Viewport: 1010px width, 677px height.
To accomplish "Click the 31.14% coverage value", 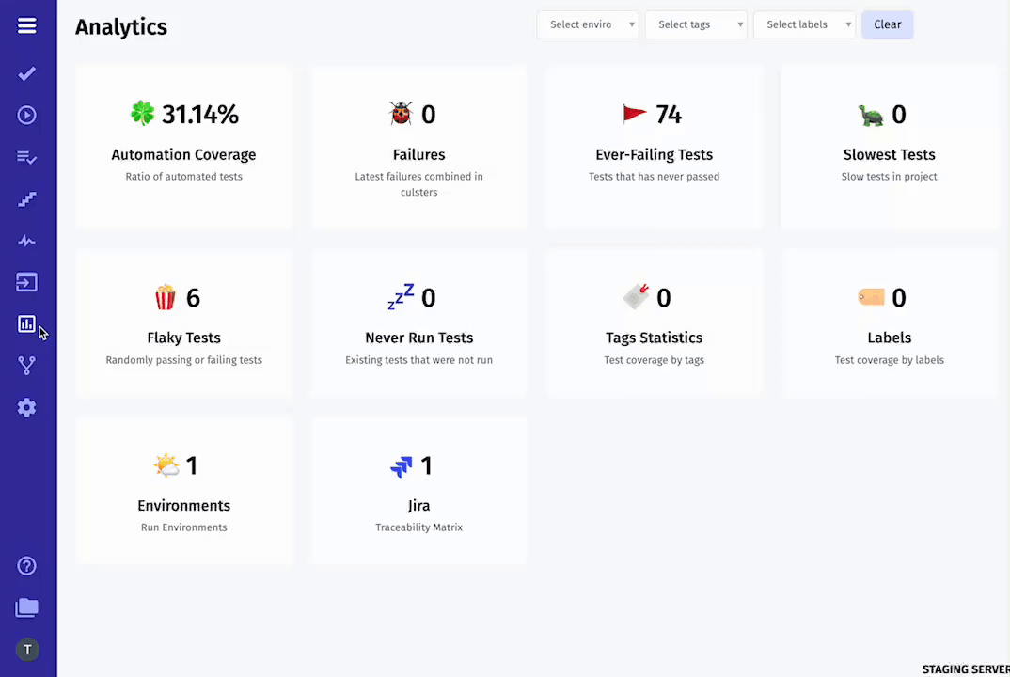I will (200, 115).
